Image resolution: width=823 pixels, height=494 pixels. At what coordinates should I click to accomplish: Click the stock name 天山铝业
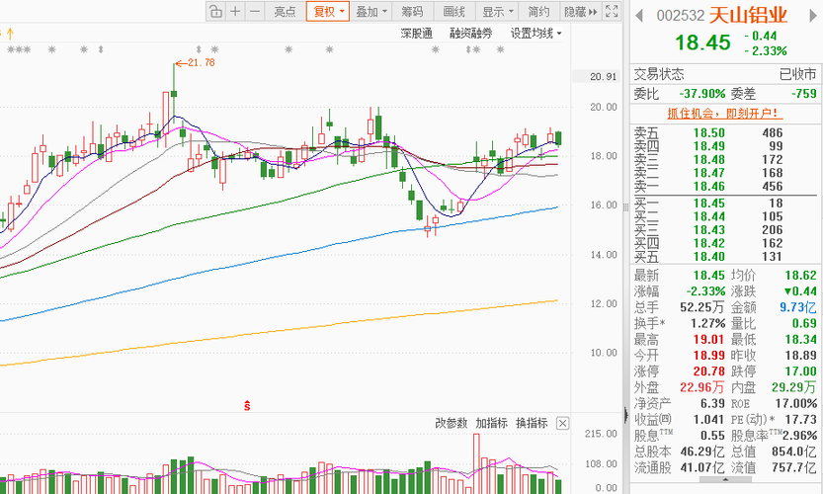[749, 15]
